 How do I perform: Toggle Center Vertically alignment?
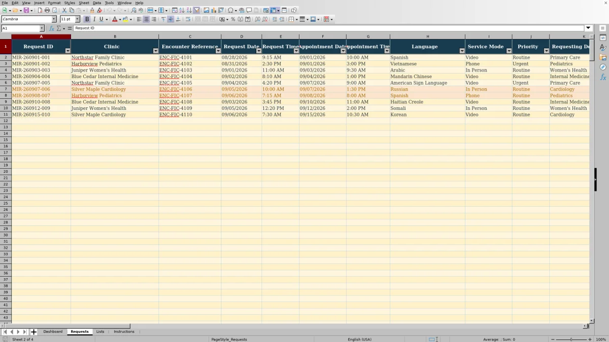pyautogui.click(x=171, y=19)
